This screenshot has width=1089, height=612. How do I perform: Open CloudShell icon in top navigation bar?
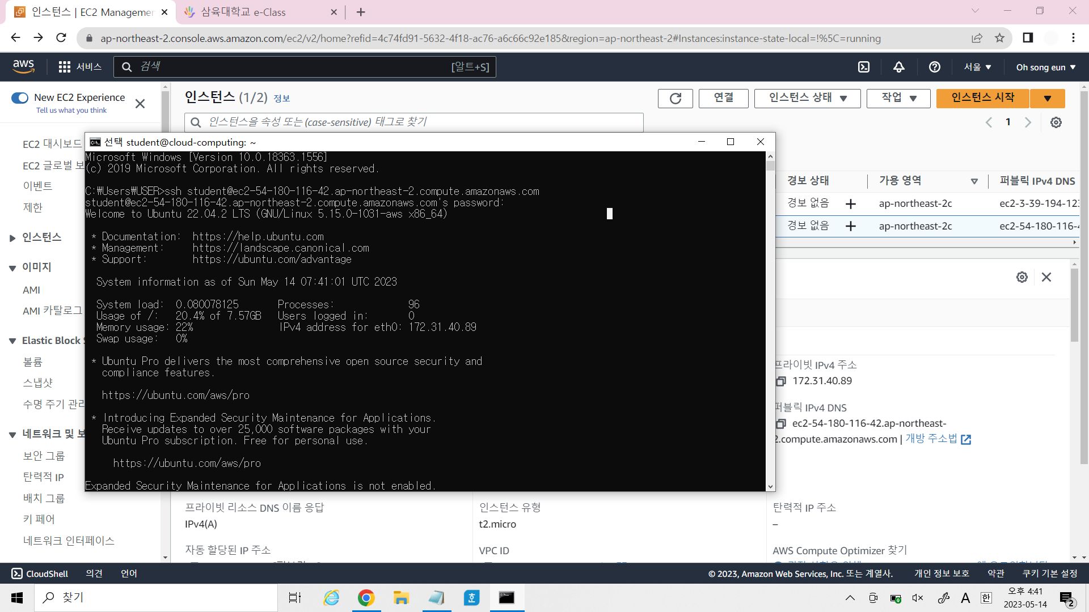[863, 67]
